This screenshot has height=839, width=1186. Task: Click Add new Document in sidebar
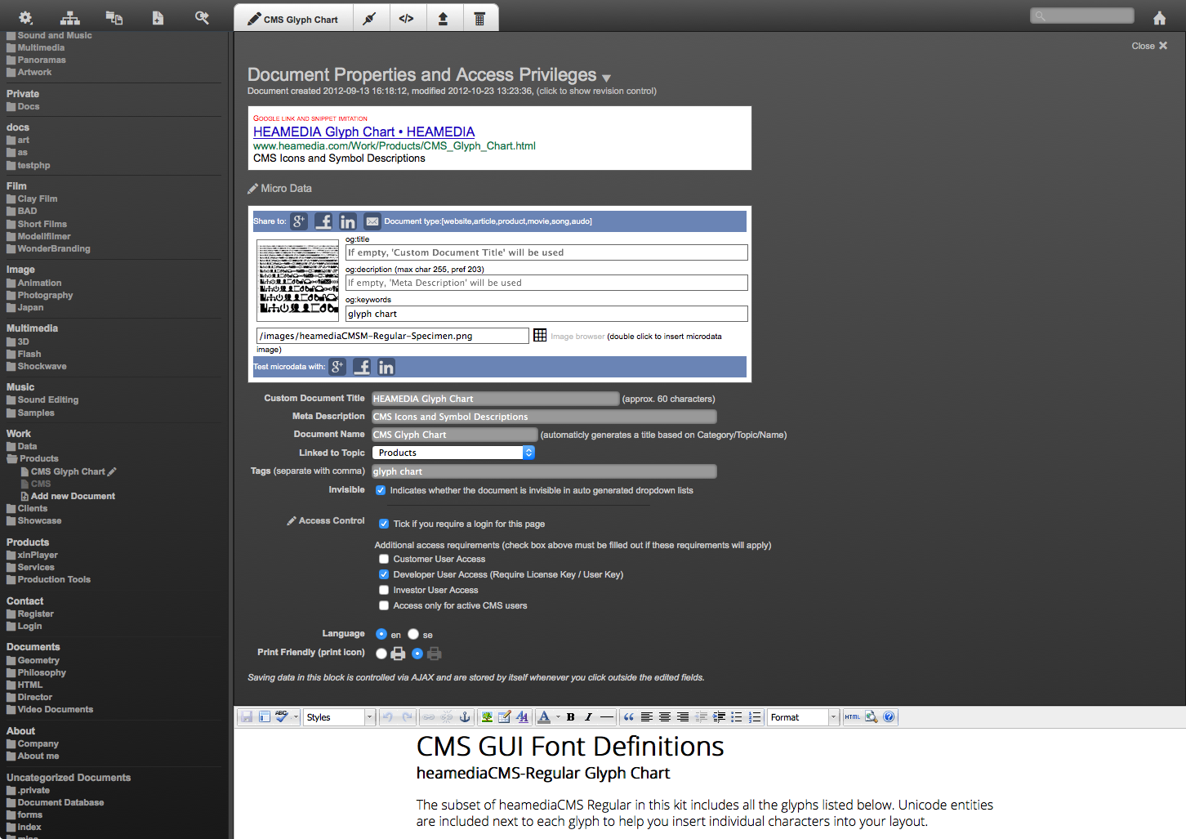point(73,496)
